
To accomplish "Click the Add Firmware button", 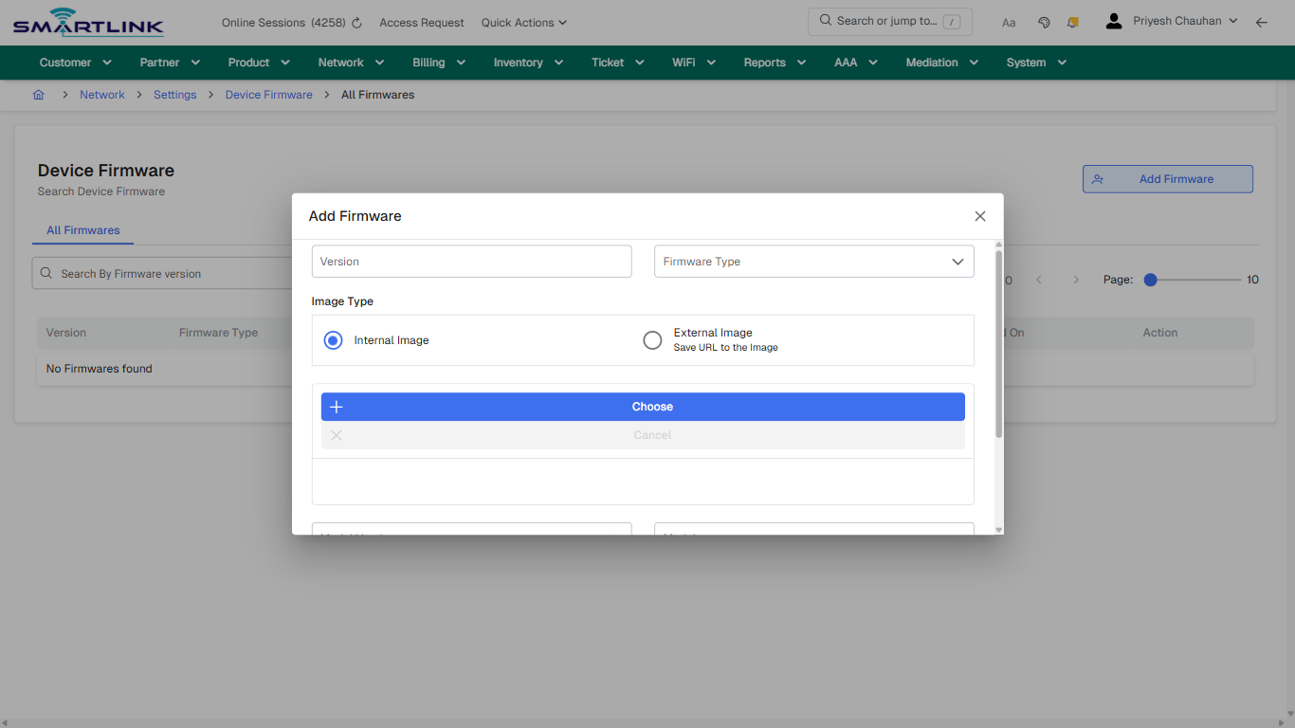I will pyautogui.click(x=1167, y=178).
